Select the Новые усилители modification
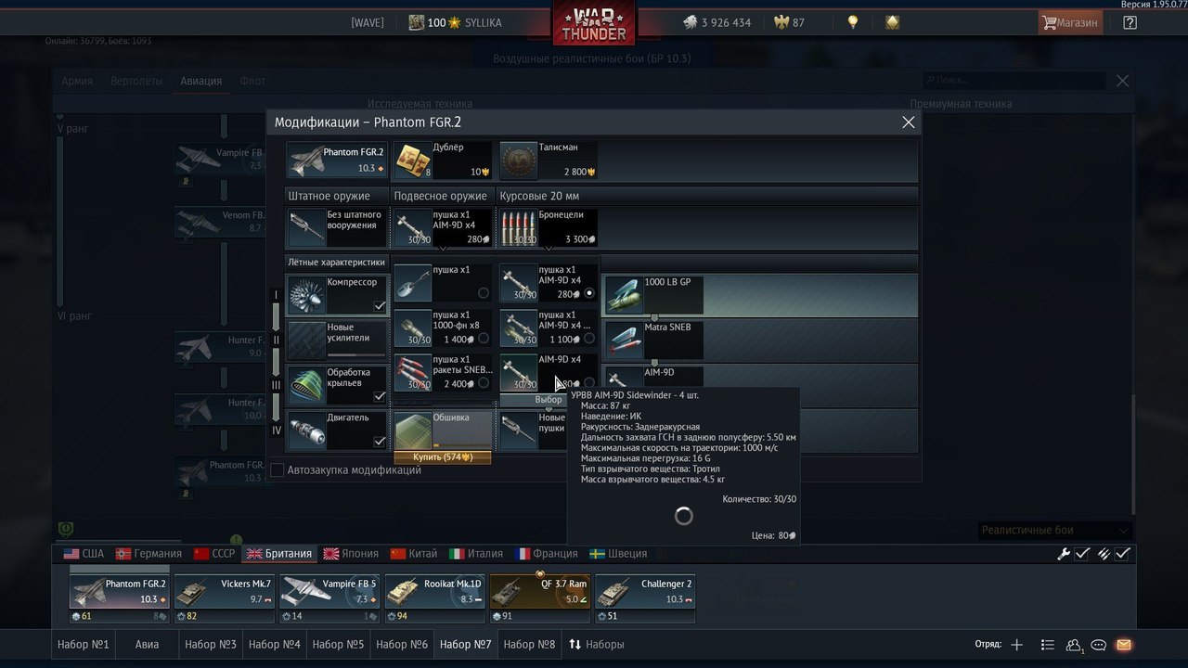 pos(338,340)
